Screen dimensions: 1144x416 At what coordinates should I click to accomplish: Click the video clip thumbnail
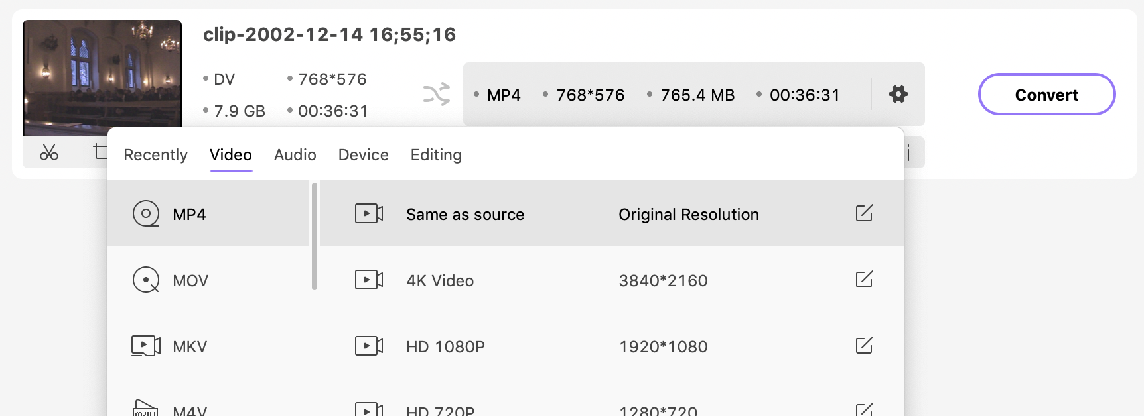point(102,78)
